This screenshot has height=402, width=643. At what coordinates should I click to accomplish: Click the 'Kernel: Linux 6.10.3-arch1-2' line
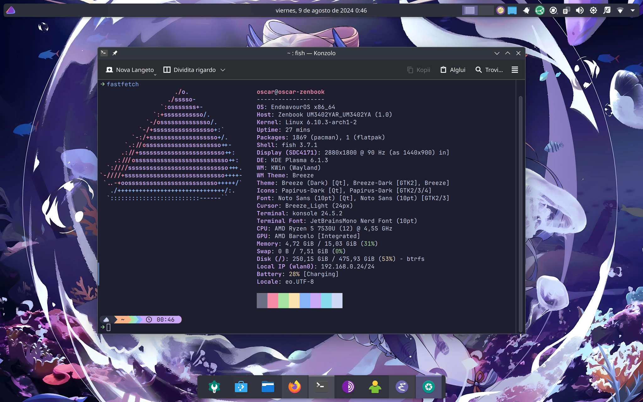(306, 122)
